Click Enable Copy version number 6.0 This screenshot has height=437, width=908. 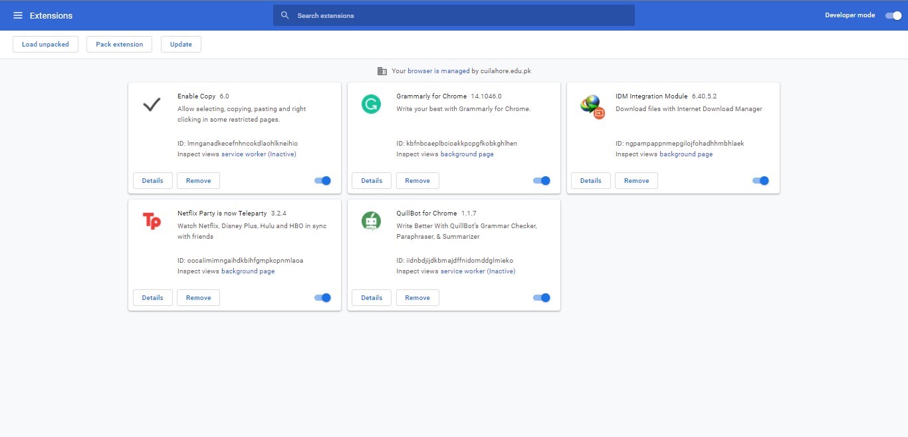pos(224,96)
